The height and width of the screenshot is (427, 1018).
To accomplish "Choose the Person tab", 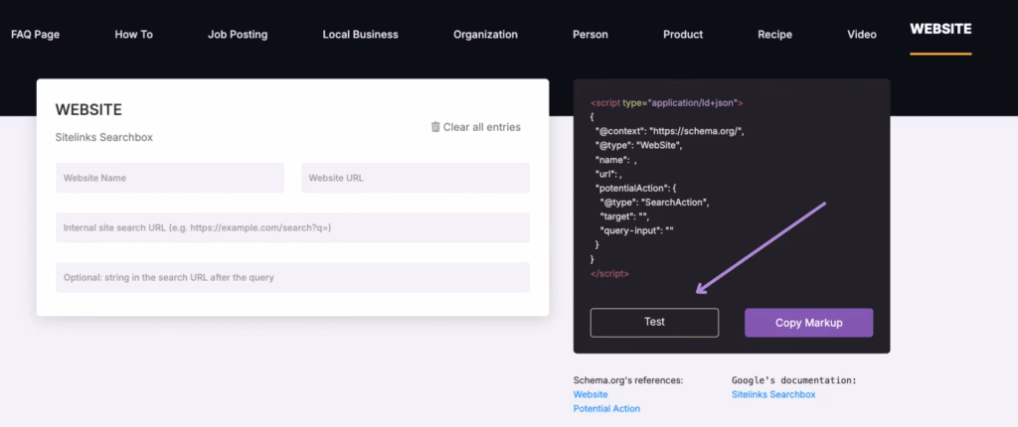I will tap(591, 35).
